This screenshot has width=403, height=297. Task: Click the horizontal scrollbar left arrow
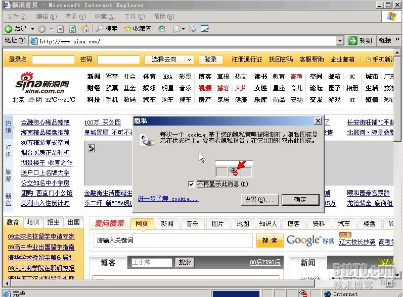click(x=7, y=283)
